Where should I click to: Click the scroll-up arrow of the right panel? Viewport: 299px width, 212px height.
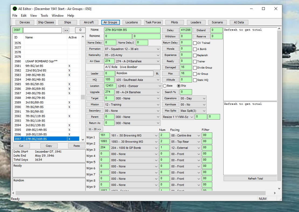coord(279,28)
